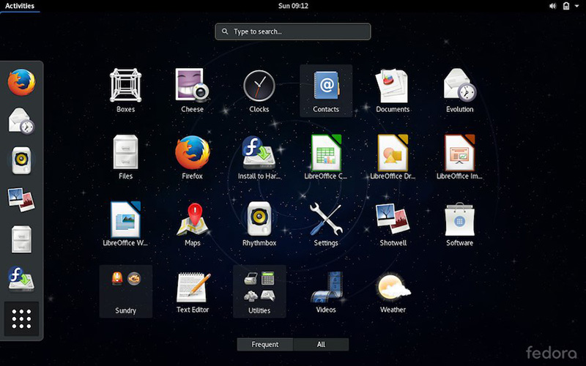Image resolution: width=586 pixels, height=366 pixels.
Task: Launch the Maps app
Action: click(x=192, y=224)
